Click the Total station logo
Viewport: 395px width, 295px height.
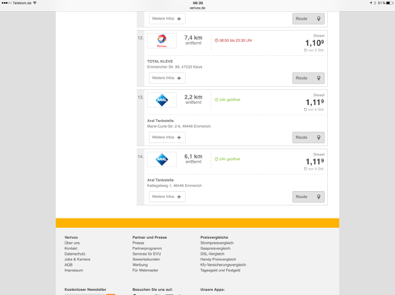[x=162, y=41]
